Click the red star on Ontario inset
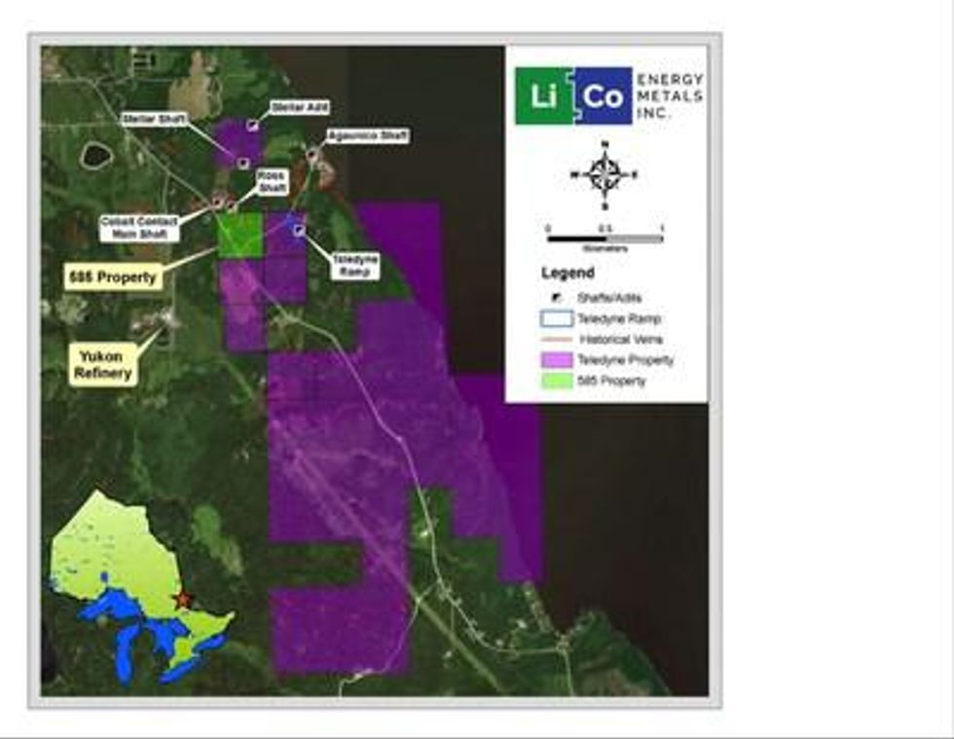The height and width of the screenshot is (739, 954). click(x=180, y=600)
